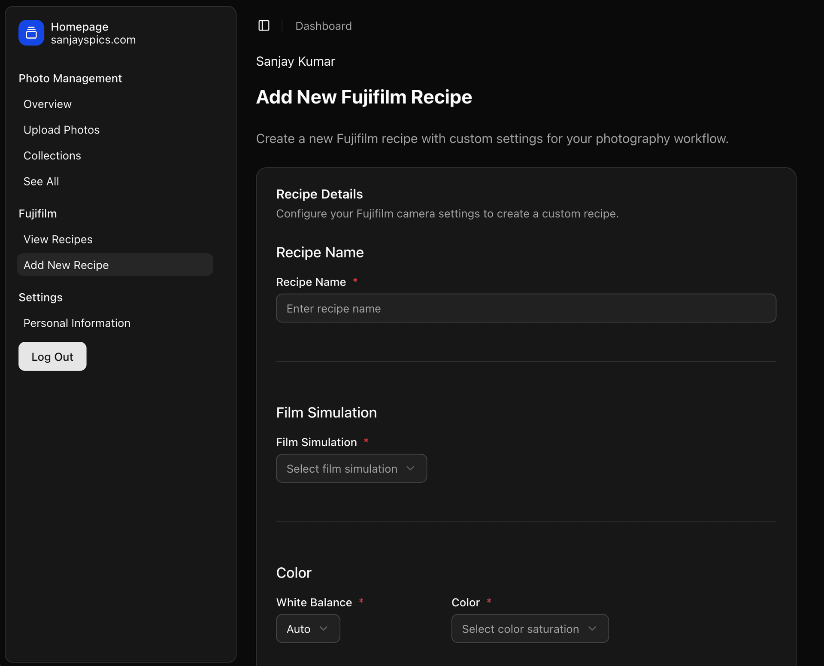Click the Settings section heading
Screen dimensions: 824x666
(x=41, y=297)
